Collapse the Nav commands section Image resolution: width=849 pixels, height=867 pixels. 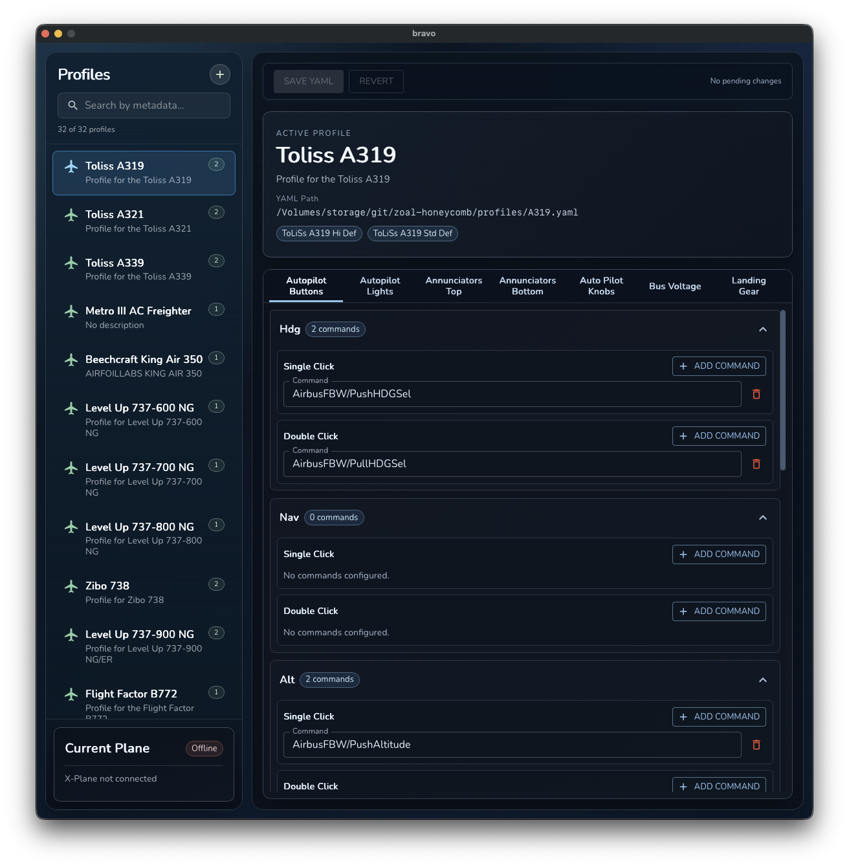pyautogui.click(x=763, y=518)
